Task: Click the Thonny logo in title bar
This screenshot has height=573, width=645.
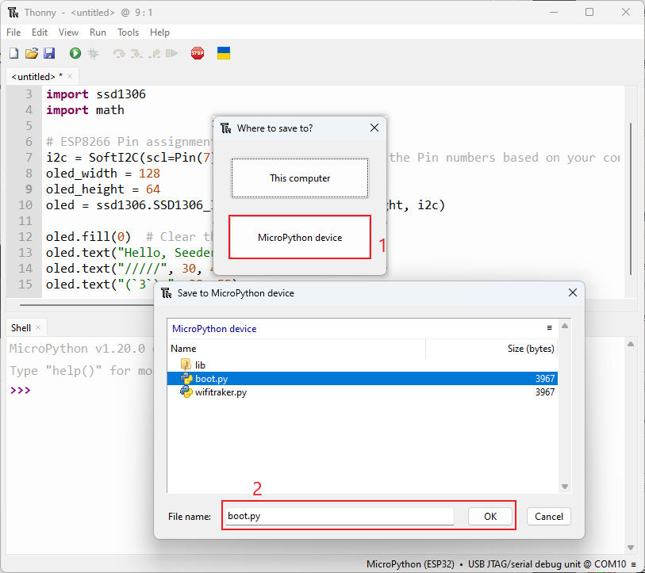Action: (13, 13)
